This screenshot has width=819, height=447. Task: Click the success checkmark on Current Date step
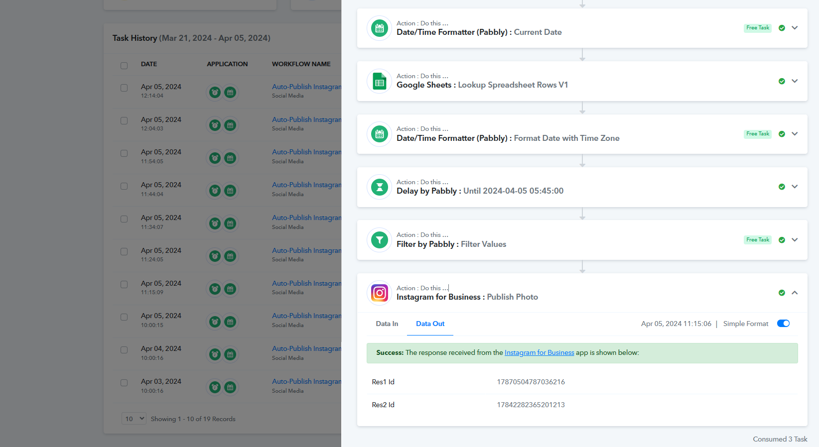tap(782, 28)
